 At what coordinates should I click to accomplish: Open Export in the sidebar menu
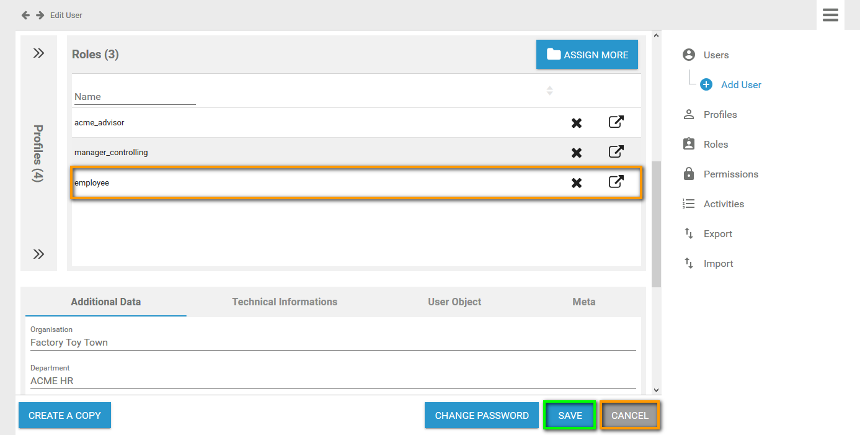[x=718, y=233]
